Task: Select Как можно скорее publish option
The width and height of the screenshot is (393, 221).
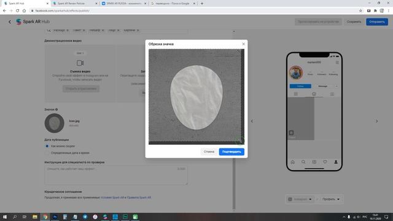Action: tap(47, 146)
